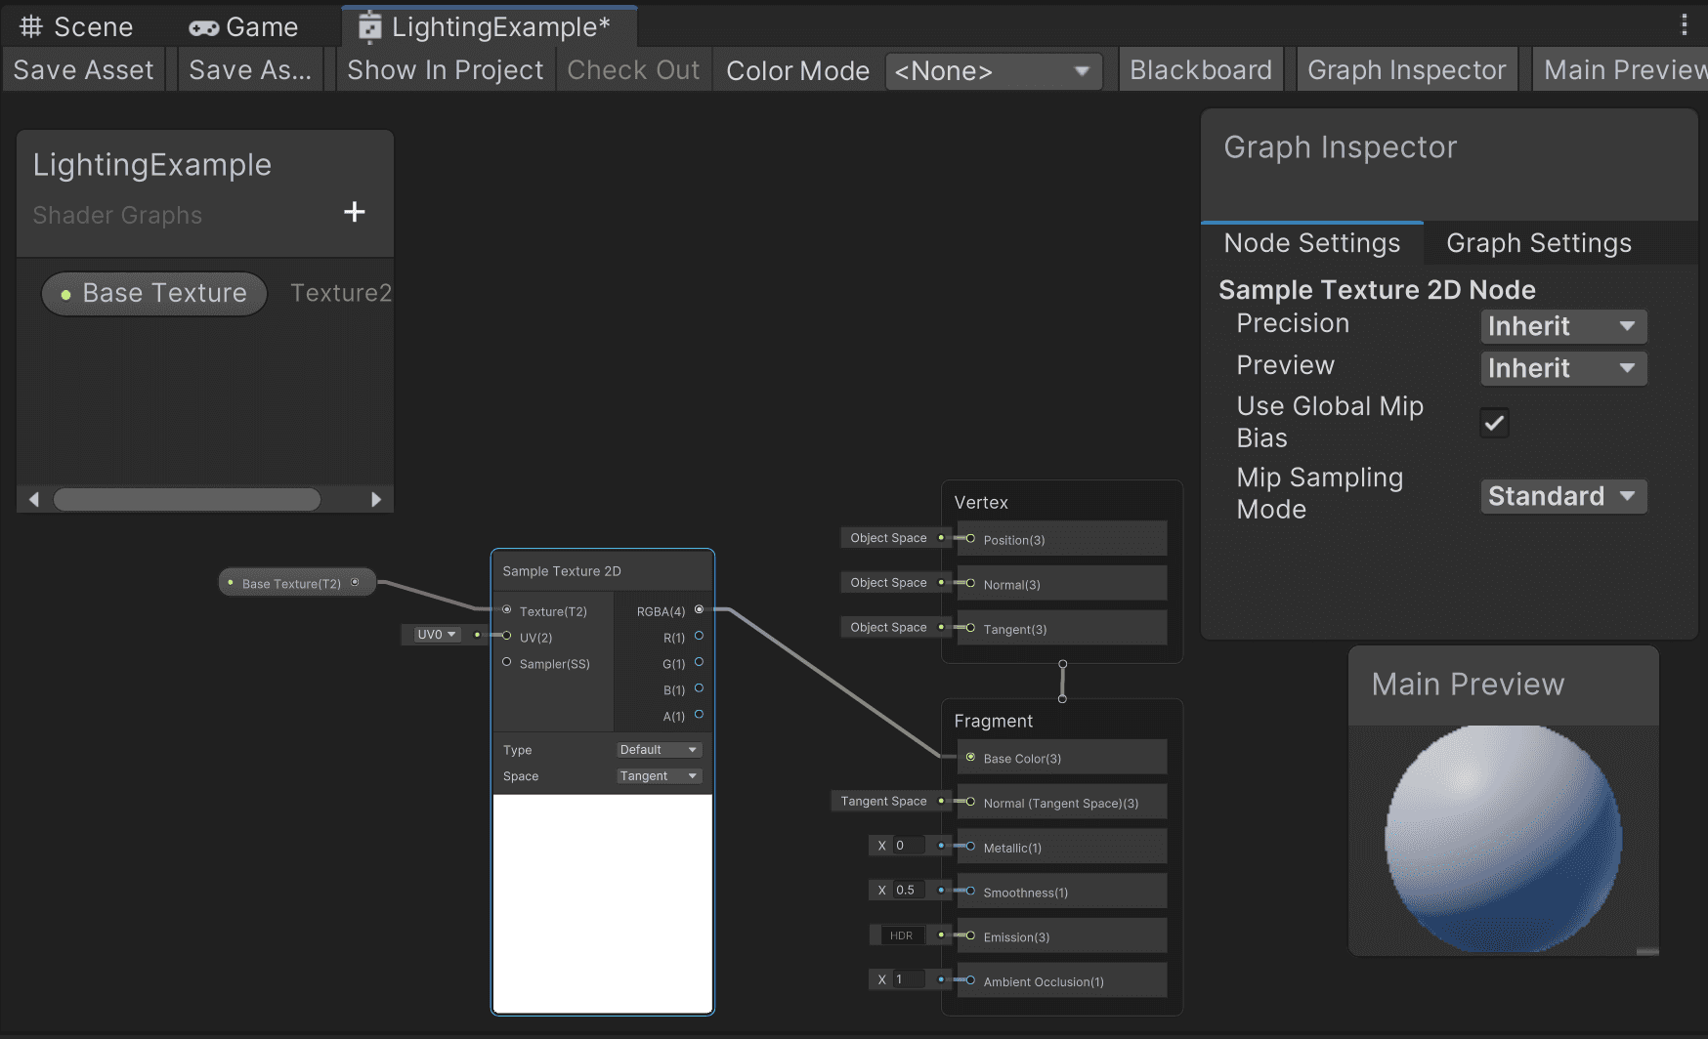Switch to the Graph Settings tab
Viewport: 1708px width, 1039px height.
(1539, 243)
